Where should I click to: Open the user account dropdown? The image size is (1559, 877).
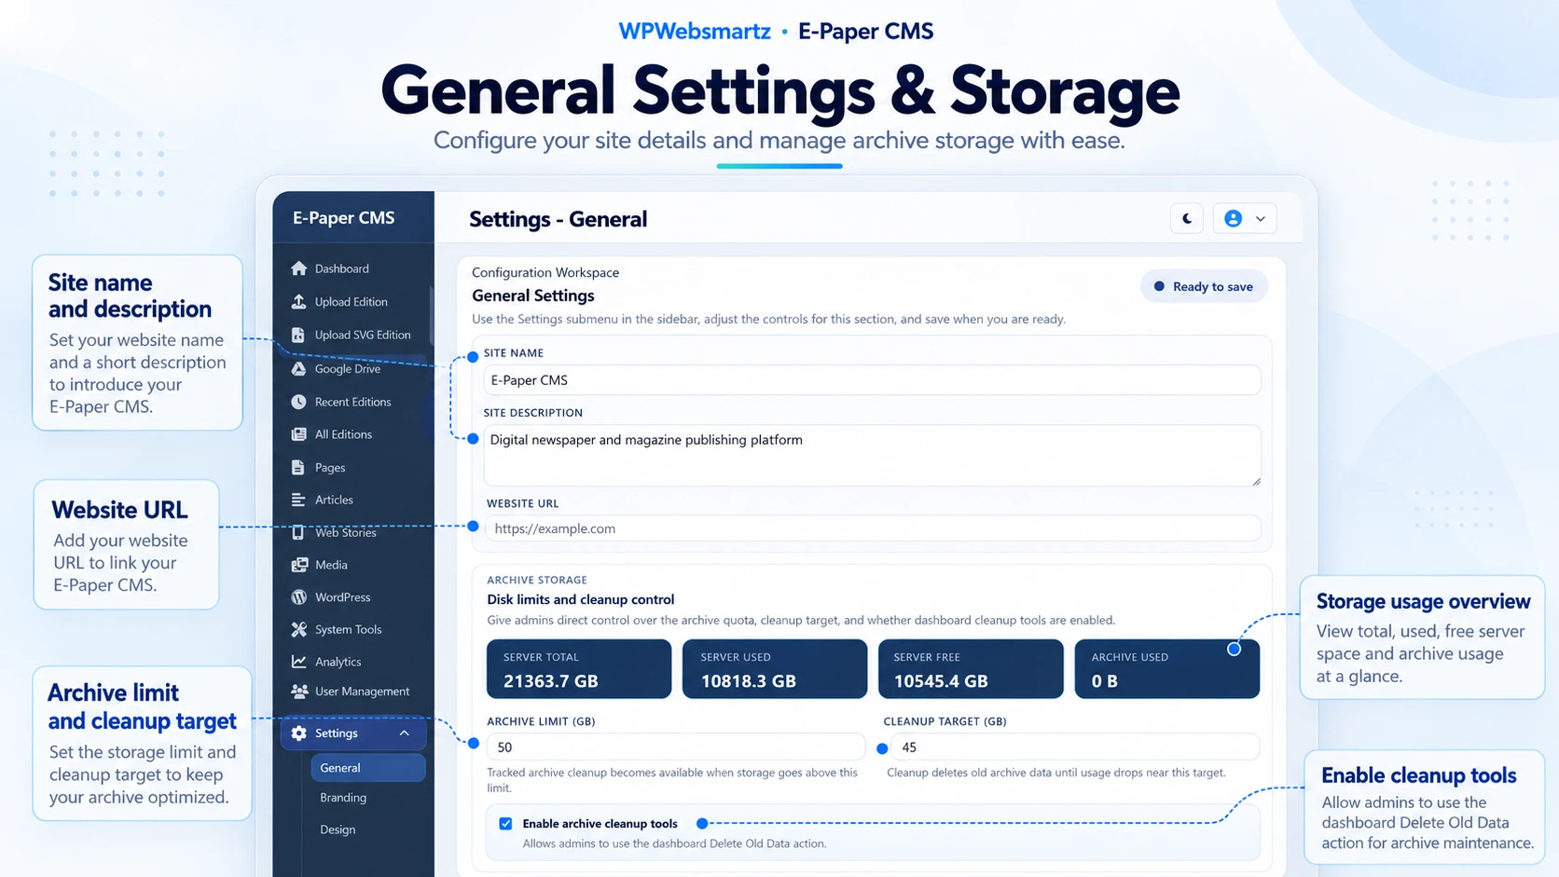point(1245,218)
